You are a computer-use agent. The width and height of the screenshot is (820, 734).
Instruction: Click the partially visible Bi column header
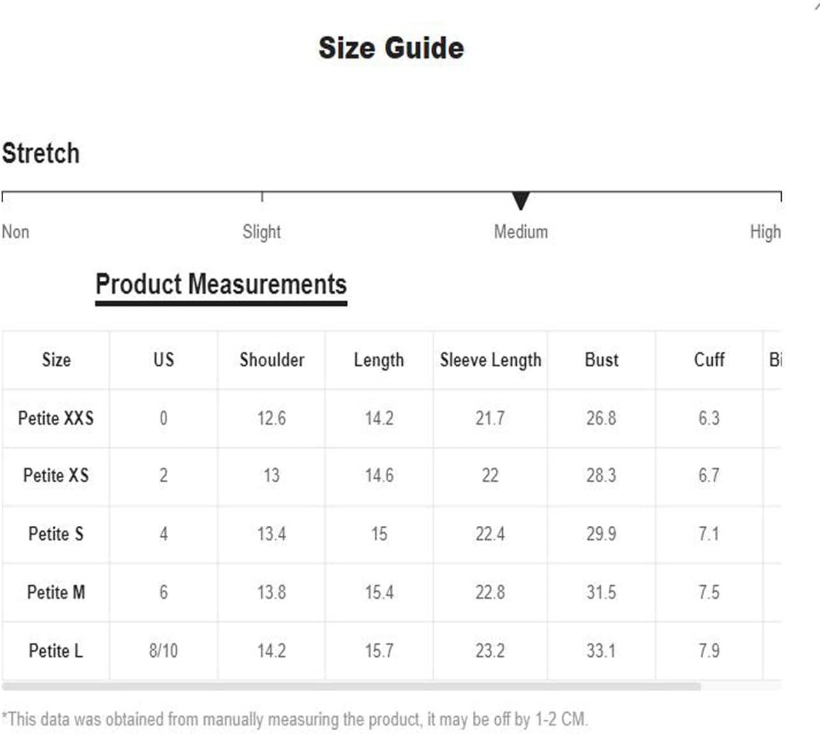click(775, 360)
